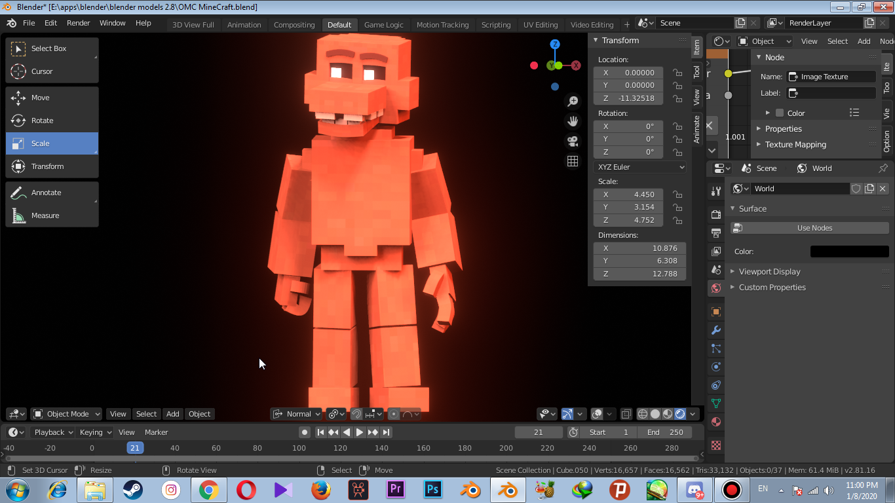Image resolution: width=895 pixels, height=503 pixels.
Task: Open Render properties tab
Action: click(x=715, y=215)
